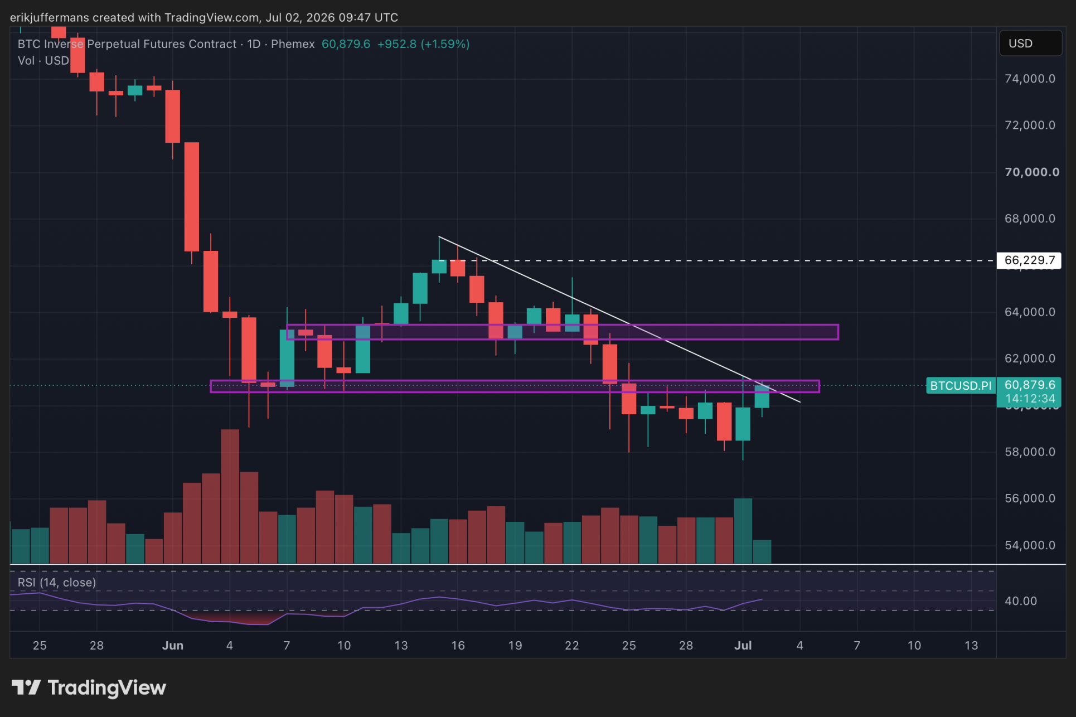Click the 54,000.0 price axis label
This screenshot has height=717, width=1076.
point(1030,545)
